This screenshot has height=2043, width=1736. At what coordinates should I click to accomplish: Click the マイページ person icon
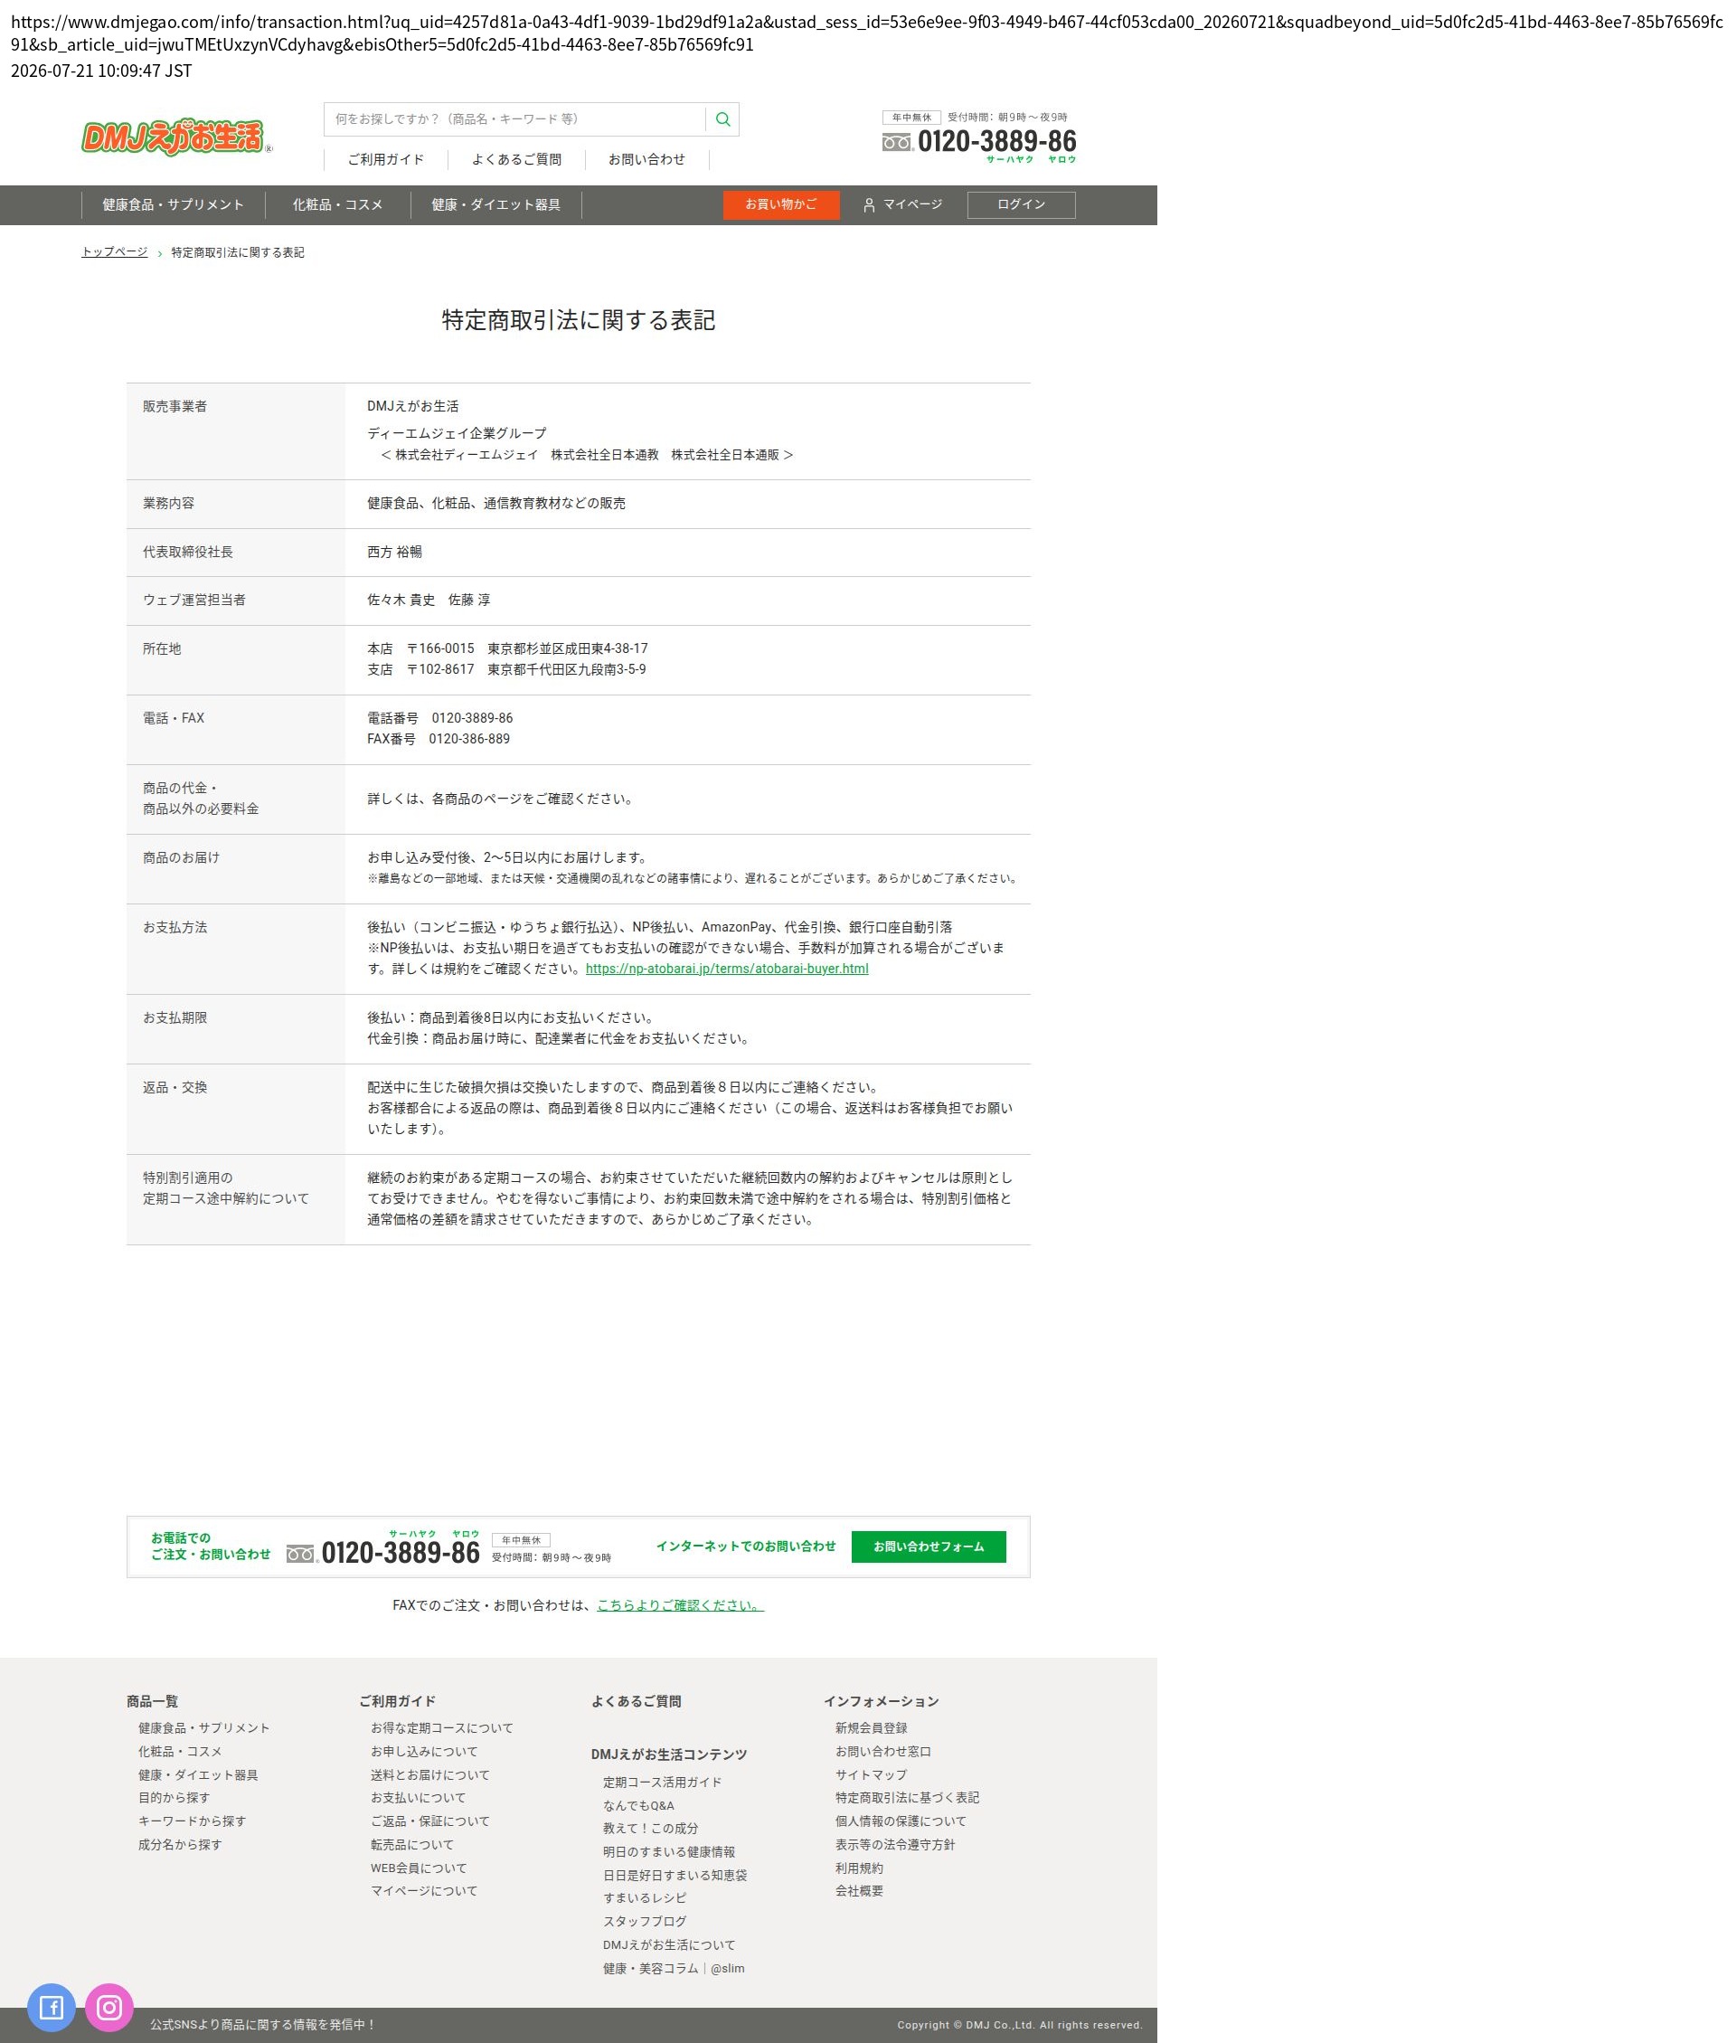pyautogui.click(x=869, y=204)
